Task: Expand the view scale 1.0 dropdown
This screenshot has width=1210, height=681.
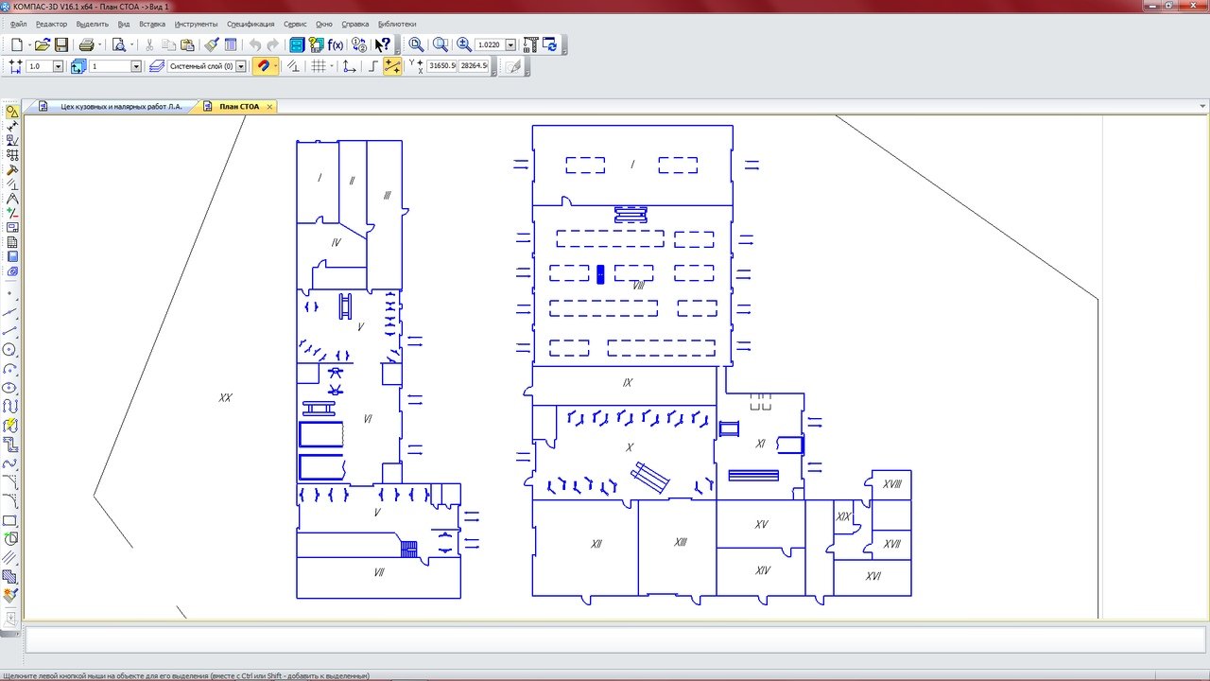Action: click(x=58, y=66)
